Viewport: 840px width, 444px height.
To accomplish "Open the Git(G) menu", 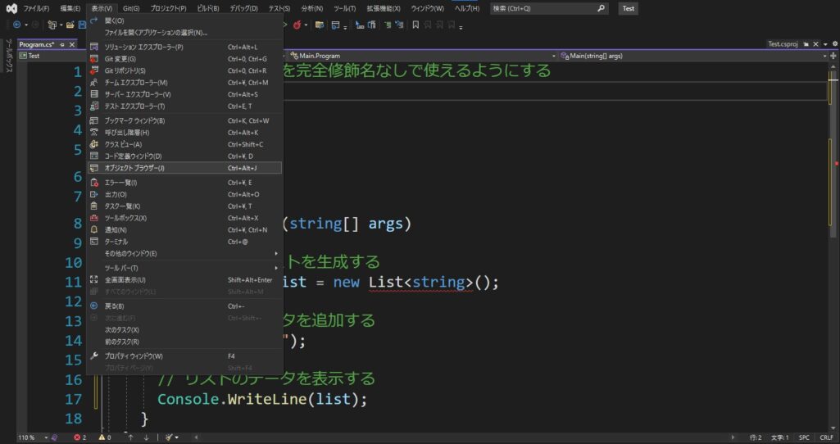I will (x=131, y=8).
